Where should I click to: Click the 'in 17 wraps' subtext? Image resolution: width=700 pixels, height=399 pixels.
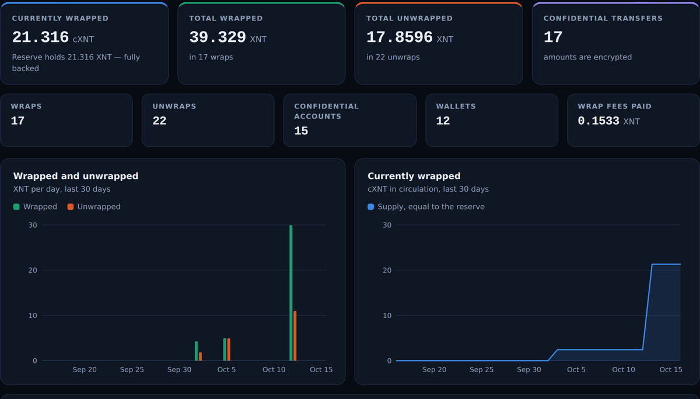point(211,57)
